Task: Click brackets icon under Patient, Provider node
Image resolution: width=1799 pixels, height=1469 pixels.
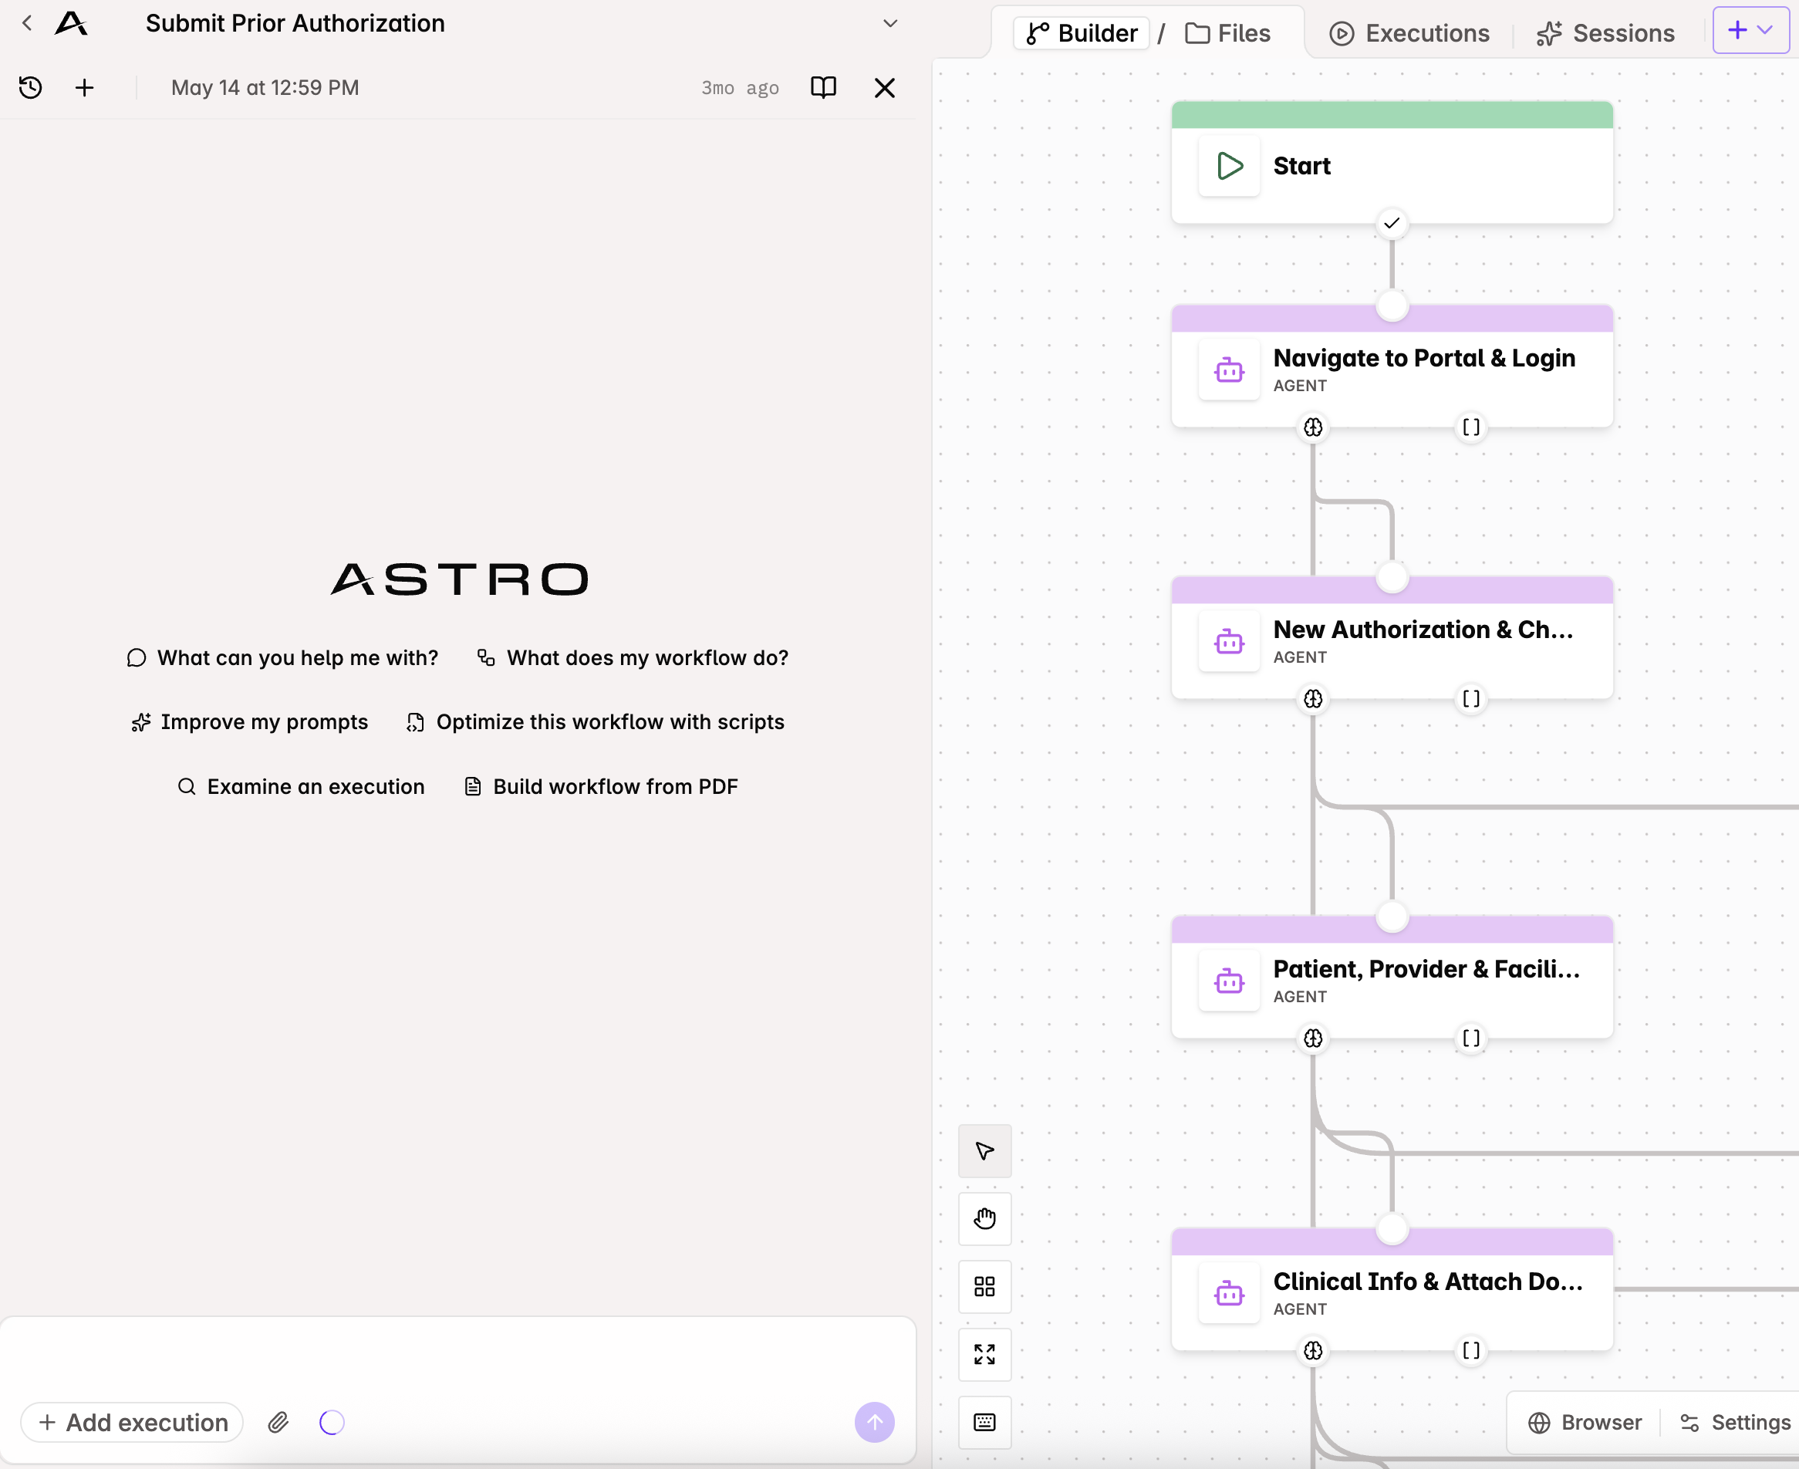Action: [1472, 1038]
